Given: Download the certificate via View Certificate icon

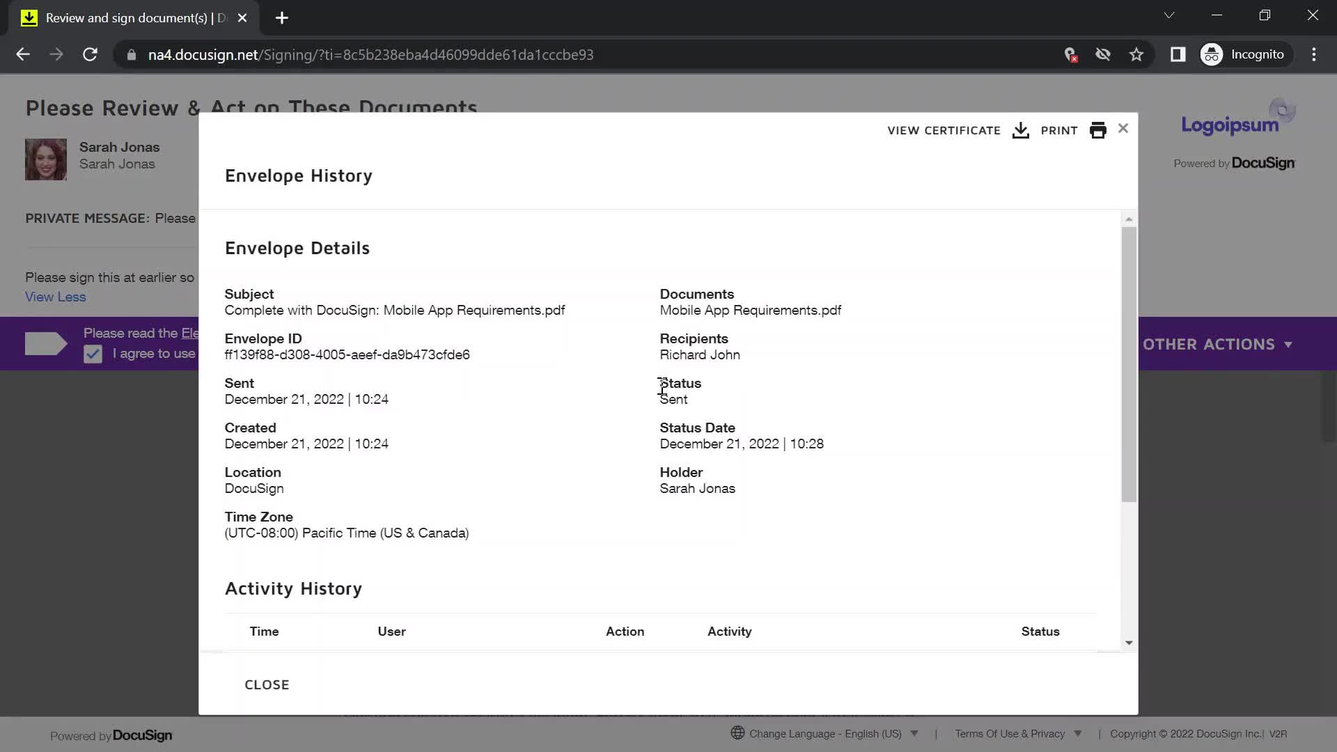Looking at the screenshot, I should 1020,130.
